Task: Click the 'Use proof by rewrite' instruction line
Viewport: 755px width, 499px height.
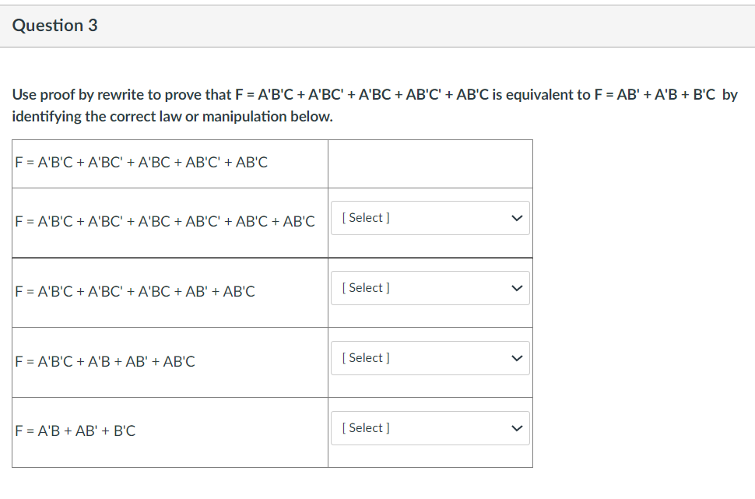Action: tap(374, 95)
